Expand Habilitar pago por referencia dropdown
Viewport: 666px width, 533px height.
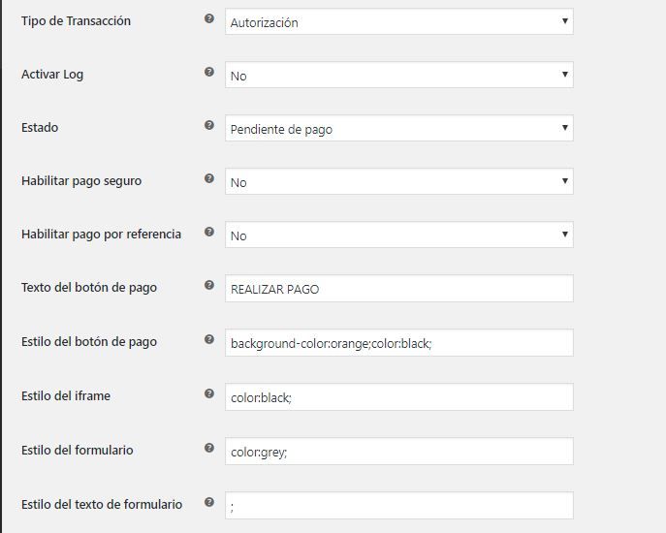pyautogui.click(x=399, y=235)
